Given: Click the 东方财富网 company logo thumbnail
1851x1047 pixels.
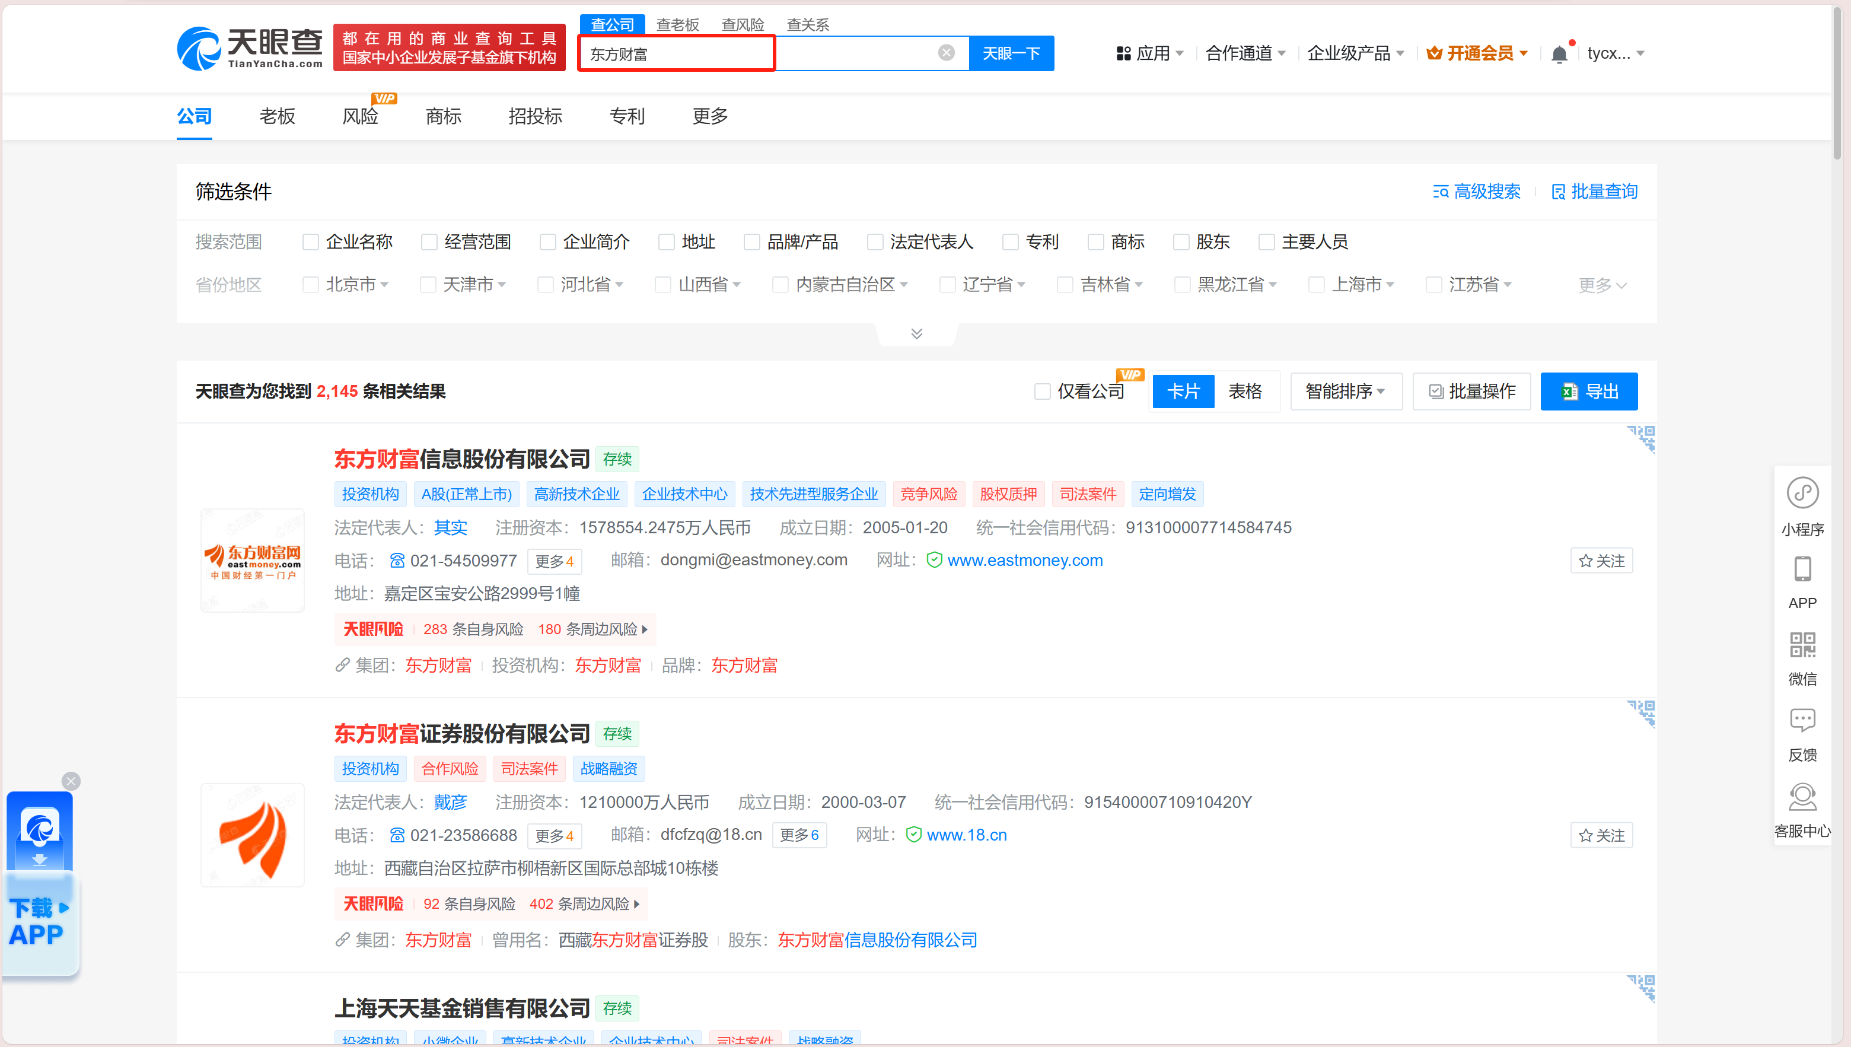Looking at the screenshot, I should click(252, 560).
